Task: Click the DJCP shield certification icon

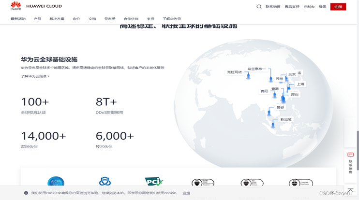Action: [x=105, y=182]
